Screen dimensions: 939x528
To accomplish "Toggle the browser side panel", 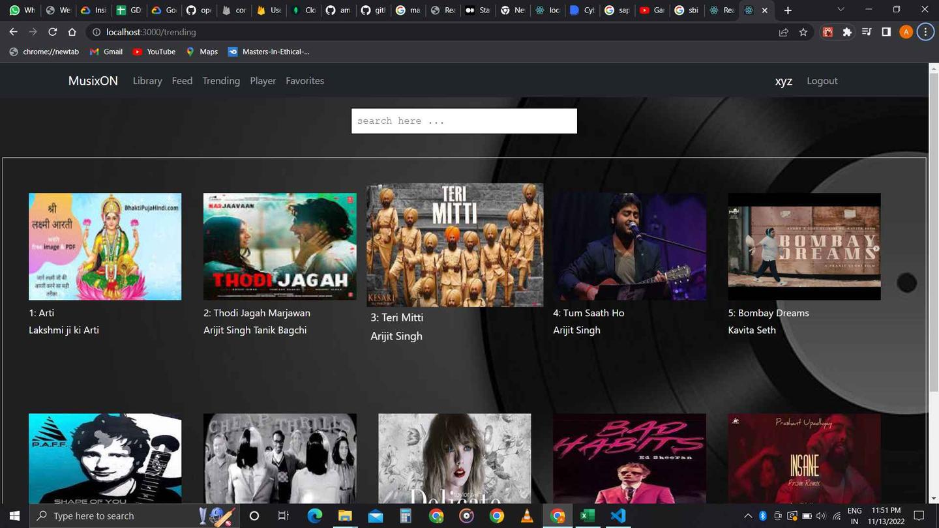I will coord(886,32).
